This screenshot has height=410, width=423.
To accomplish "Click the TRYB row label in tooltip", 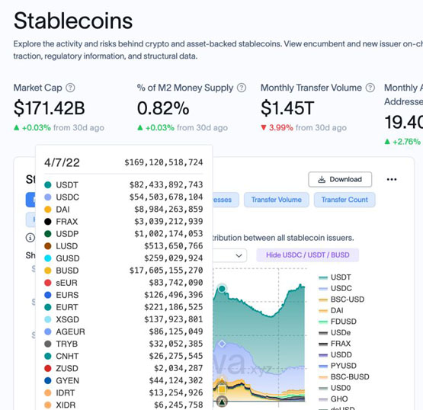I will 67,344.
